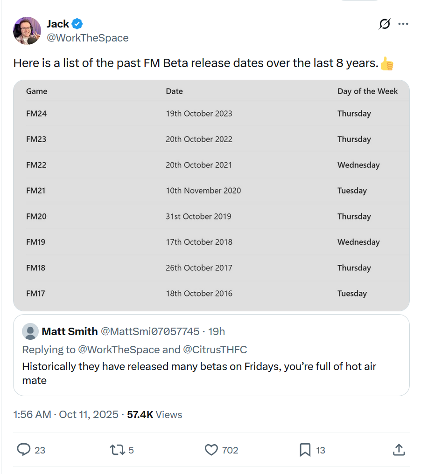The image size is (421, 474).
Task: Click the 702 likes count
Action: [x=230, y=450]
